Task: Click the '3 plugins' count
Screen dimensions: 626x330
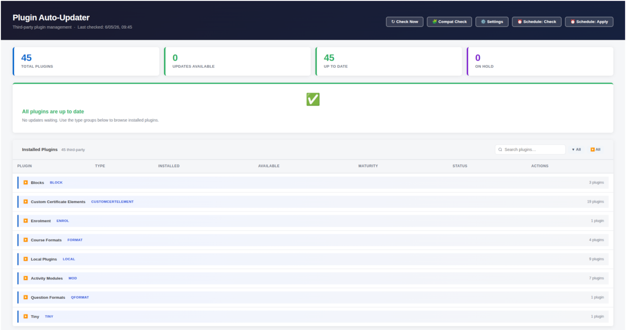Action: pyautogui.click(x=596, y=183)
